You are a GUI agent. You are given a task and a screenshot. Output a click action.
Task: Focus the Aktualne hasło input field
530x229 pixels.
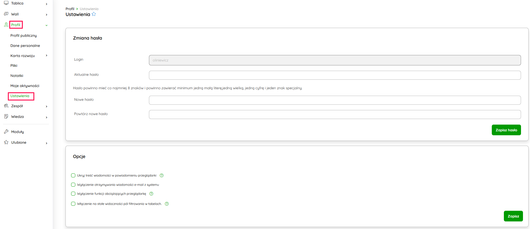pos(335,75)
